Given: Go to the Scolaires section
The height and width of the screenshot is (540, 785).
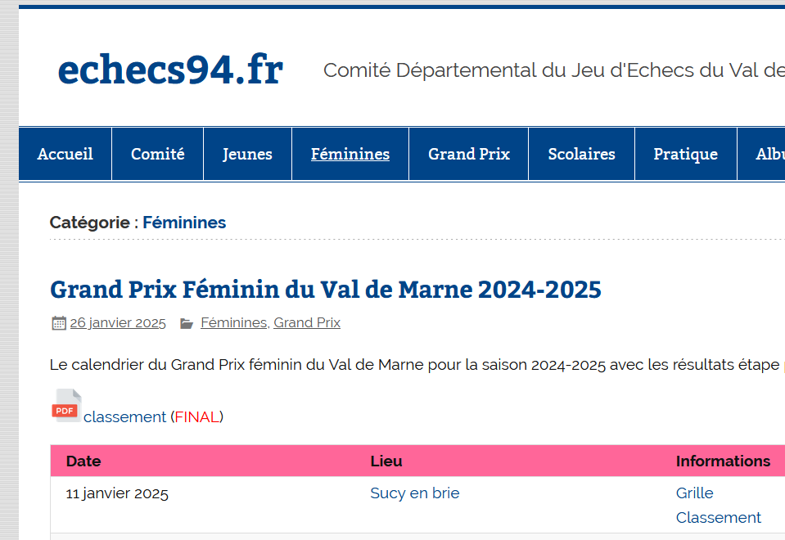Looking at the screenshot, I should (x=581, y=153).
